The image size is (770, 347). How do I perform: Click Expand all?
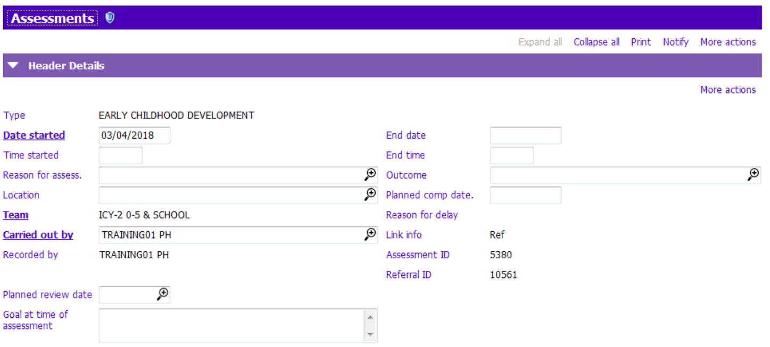coord(540,41)
